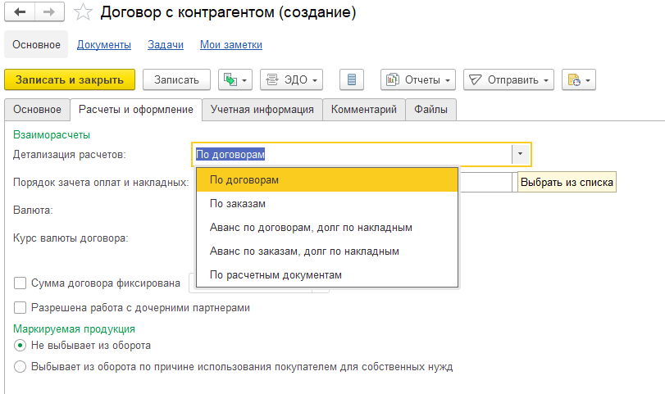This screenshot has width=665, height=394.
Task: Choose По заказам in the list
Action: 327,204
